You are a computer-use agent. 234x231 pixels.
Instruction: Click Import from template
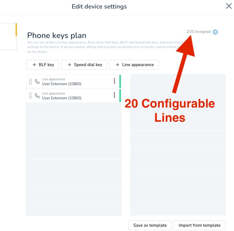(x=199, y=225)
